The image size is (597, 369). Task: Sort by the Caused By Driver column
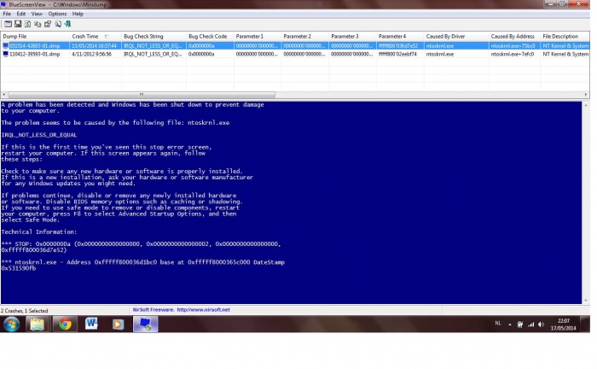[456, 36]
